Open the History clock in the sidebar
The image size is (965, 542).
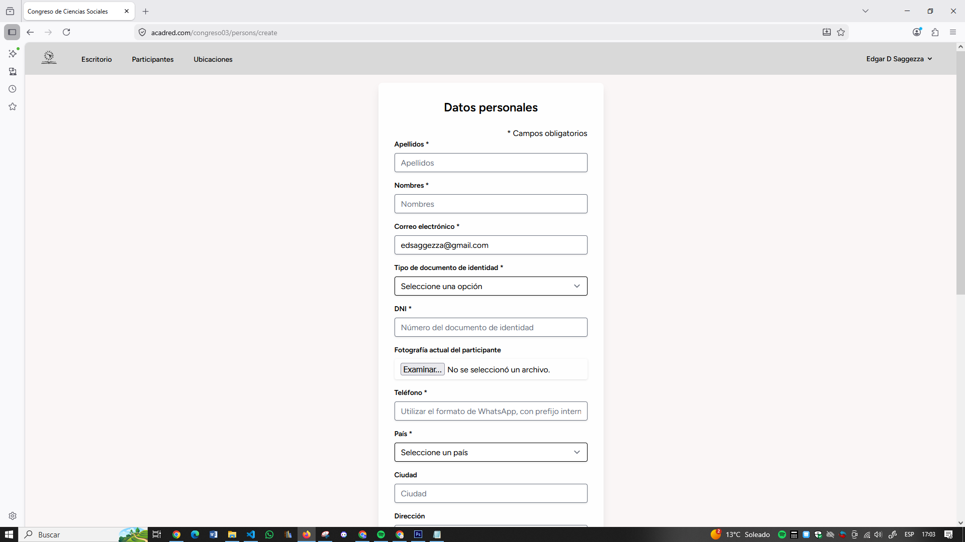13,89
